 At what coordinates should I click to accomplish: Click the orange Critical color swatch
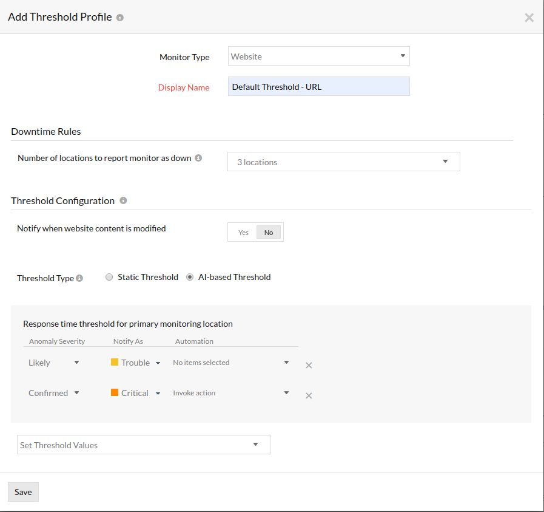pyautogui.click(x=115, y=393)
